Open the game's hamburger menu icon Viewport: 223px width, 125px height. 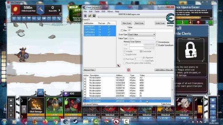coord(14,18)
